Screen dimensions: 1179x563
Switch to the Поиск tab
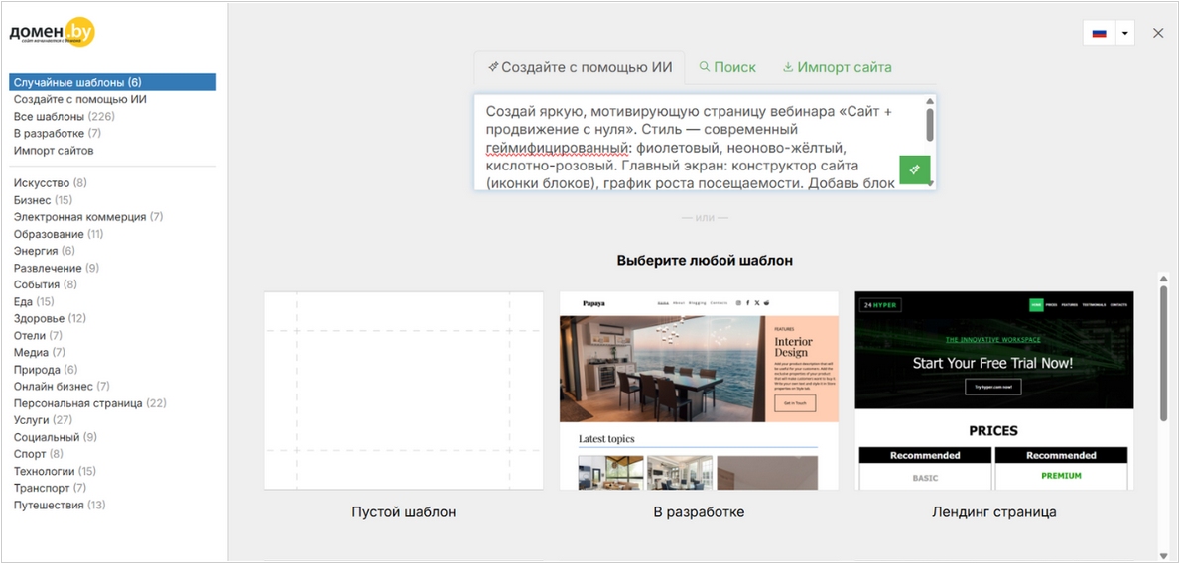click(727, 67)
